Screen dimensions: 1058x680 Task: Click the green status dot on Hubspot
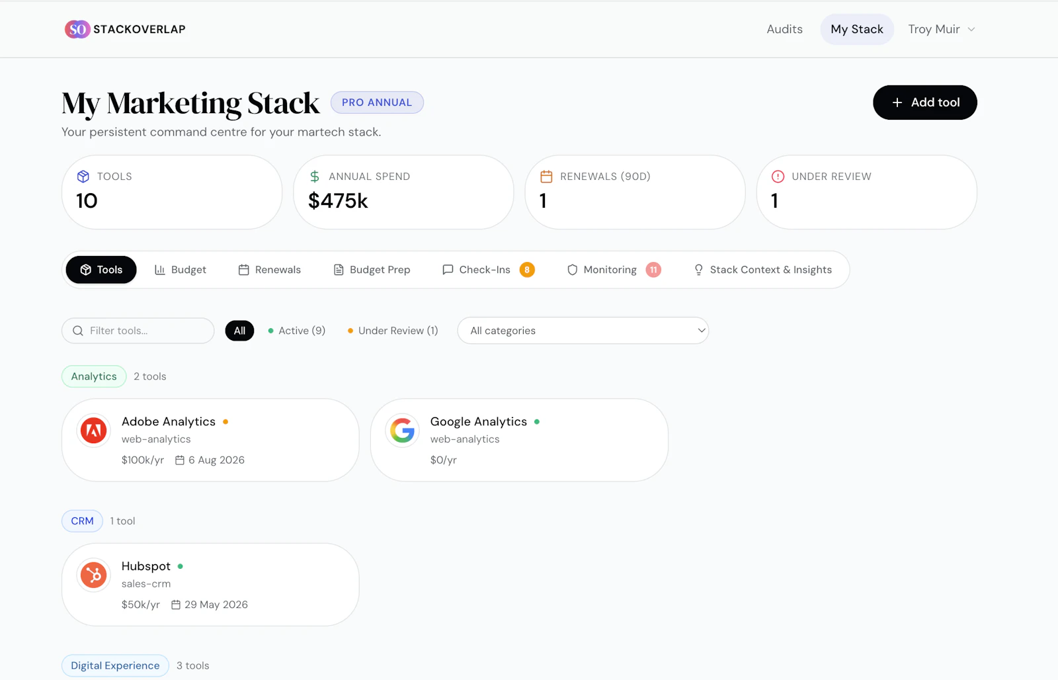tap(181, 567)
